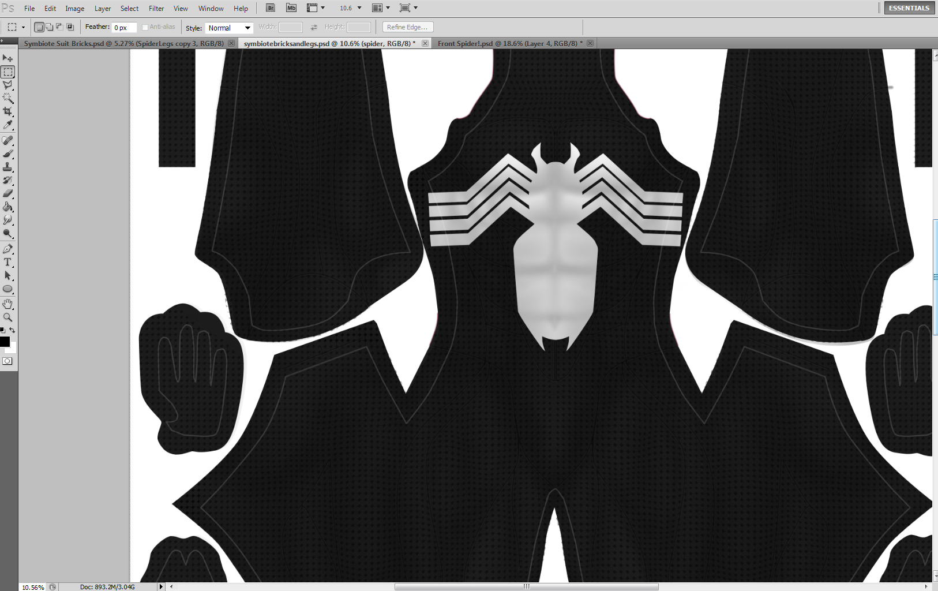The image size is (938, 591).
Task: Select the Rectangular Marquee tool in toolbox
Action: pos(8,72)
